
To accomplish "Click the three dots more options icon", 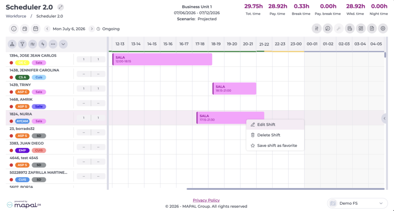I will click(53, 44).
